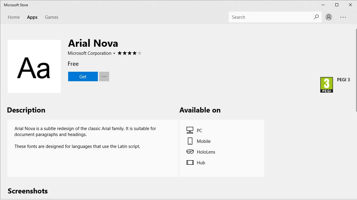Select the Mobile label under Available on
357x200 pixels.
pyautogui.click(x=204, y=141)
